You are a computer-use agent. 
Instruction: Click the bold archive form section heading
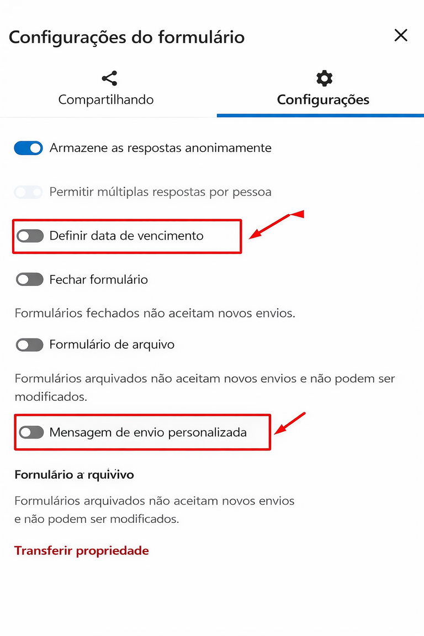click(74, 475)
